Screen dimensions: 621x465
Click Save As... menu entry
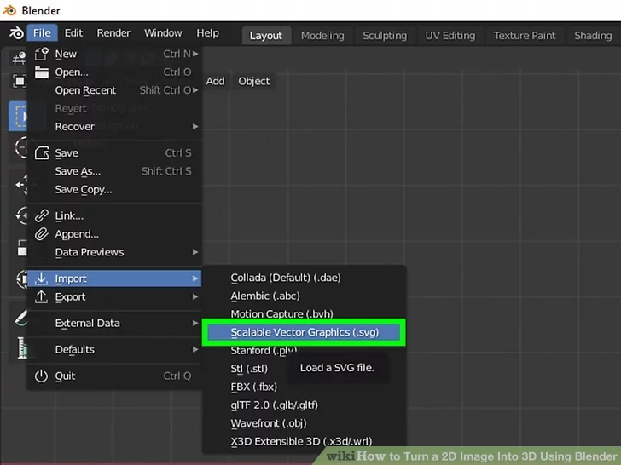[x=77, y=171]
